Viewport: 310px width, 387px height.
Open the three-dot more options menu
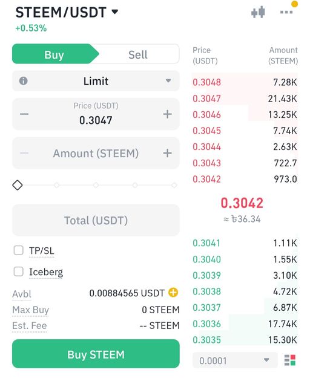point(286,12)
